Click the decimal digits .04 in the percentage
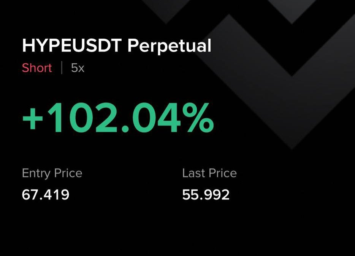Image resolution: width=355 pixels, height=256 pixels. pyautogui.click(x=151, y=118)
